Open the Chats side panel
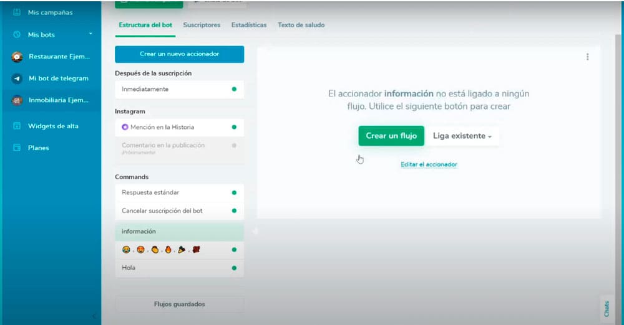This screenshot has height=325, width=624. [x=605, y=308]
